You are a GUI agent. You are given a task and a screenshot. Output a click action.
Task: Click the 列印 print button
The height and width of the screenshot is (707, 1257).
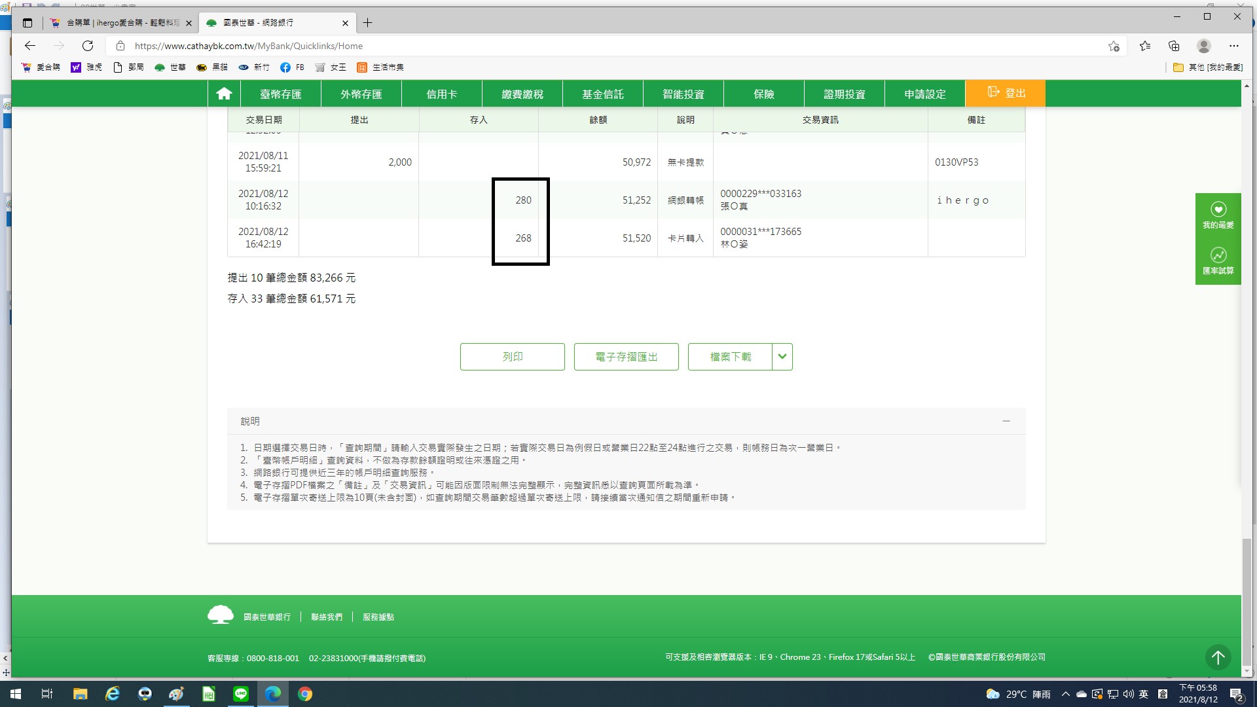point(512,357)
